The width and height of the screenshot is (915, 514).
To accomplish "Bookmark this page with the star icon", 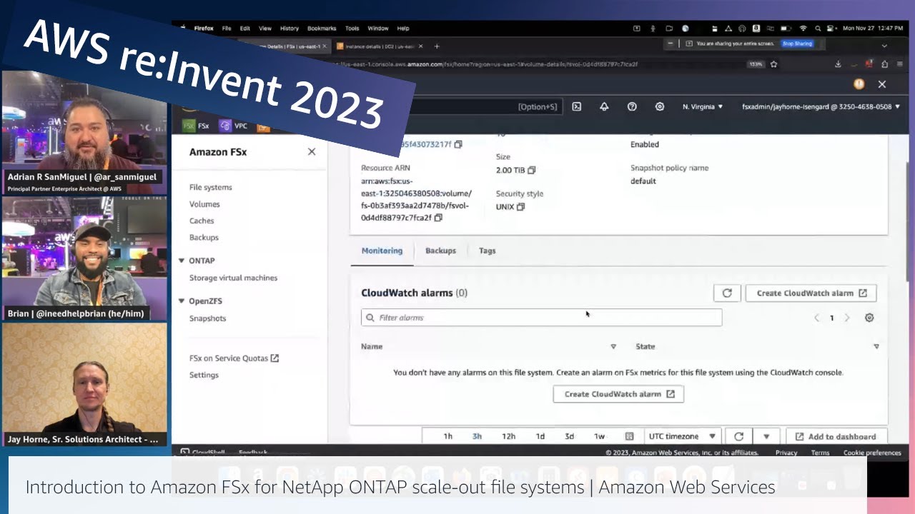I will [773, 64].
